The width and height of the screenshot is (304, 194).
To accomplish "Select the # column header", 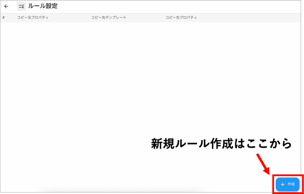I will point(4,18).
